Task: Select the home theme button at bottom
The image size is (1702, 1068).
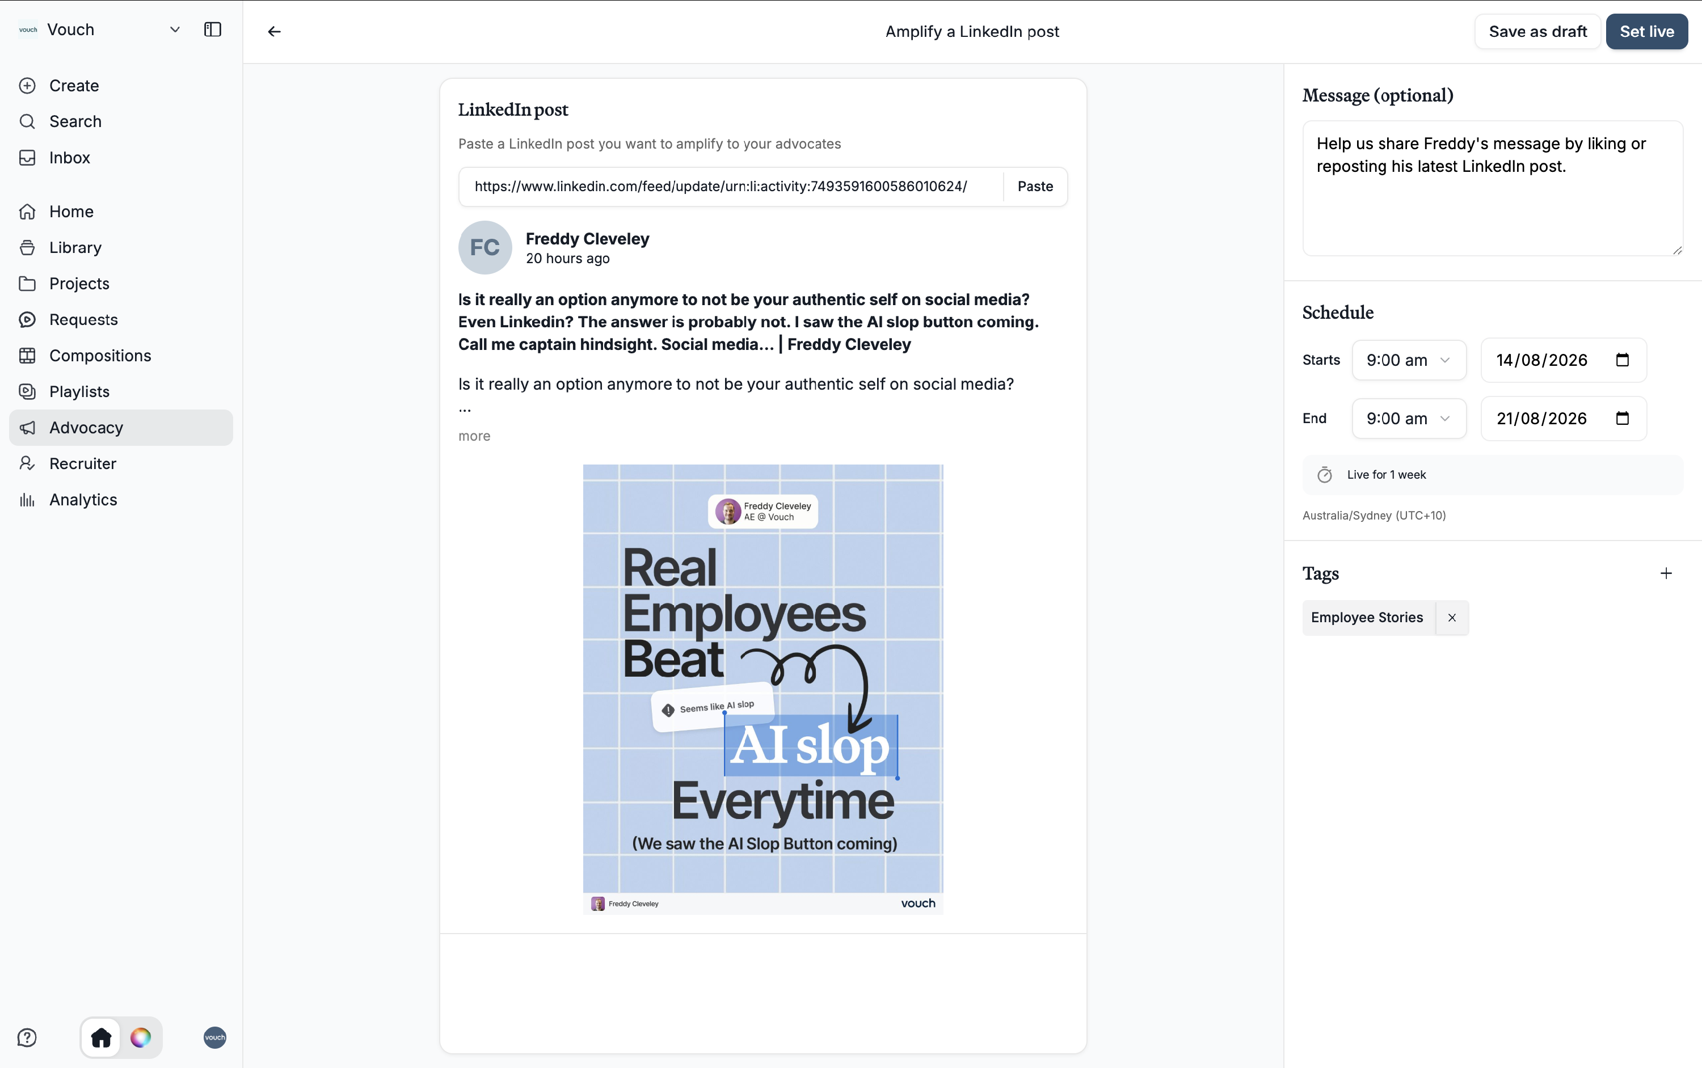Action: (101, 1037)
